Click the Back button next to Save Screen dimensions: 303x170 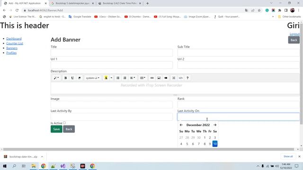(69, 129)
